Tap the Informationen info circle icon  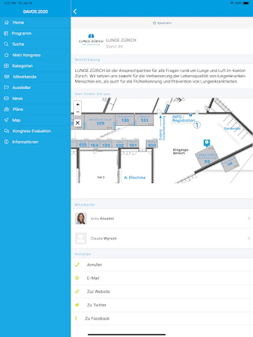[6, 142]
